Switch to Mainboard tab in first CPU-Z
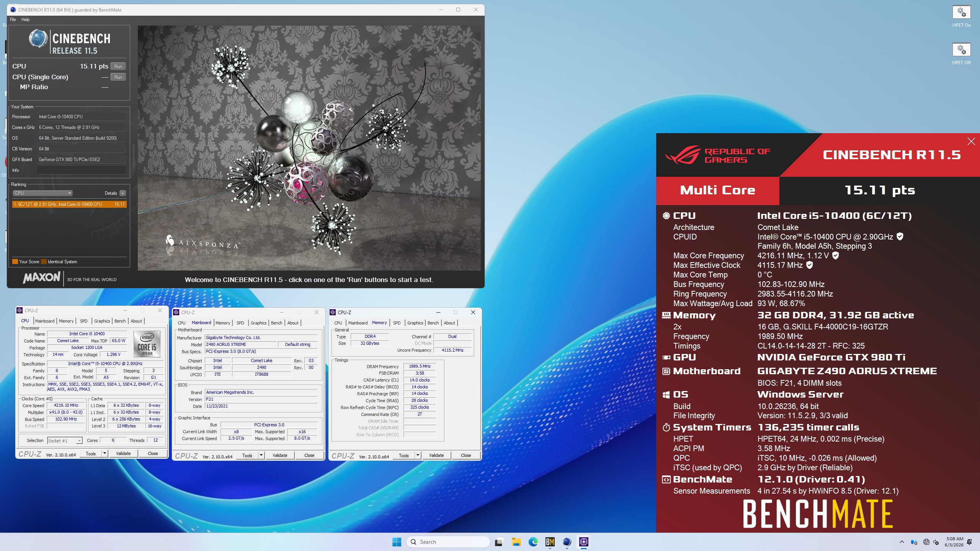 pos(45,321)
